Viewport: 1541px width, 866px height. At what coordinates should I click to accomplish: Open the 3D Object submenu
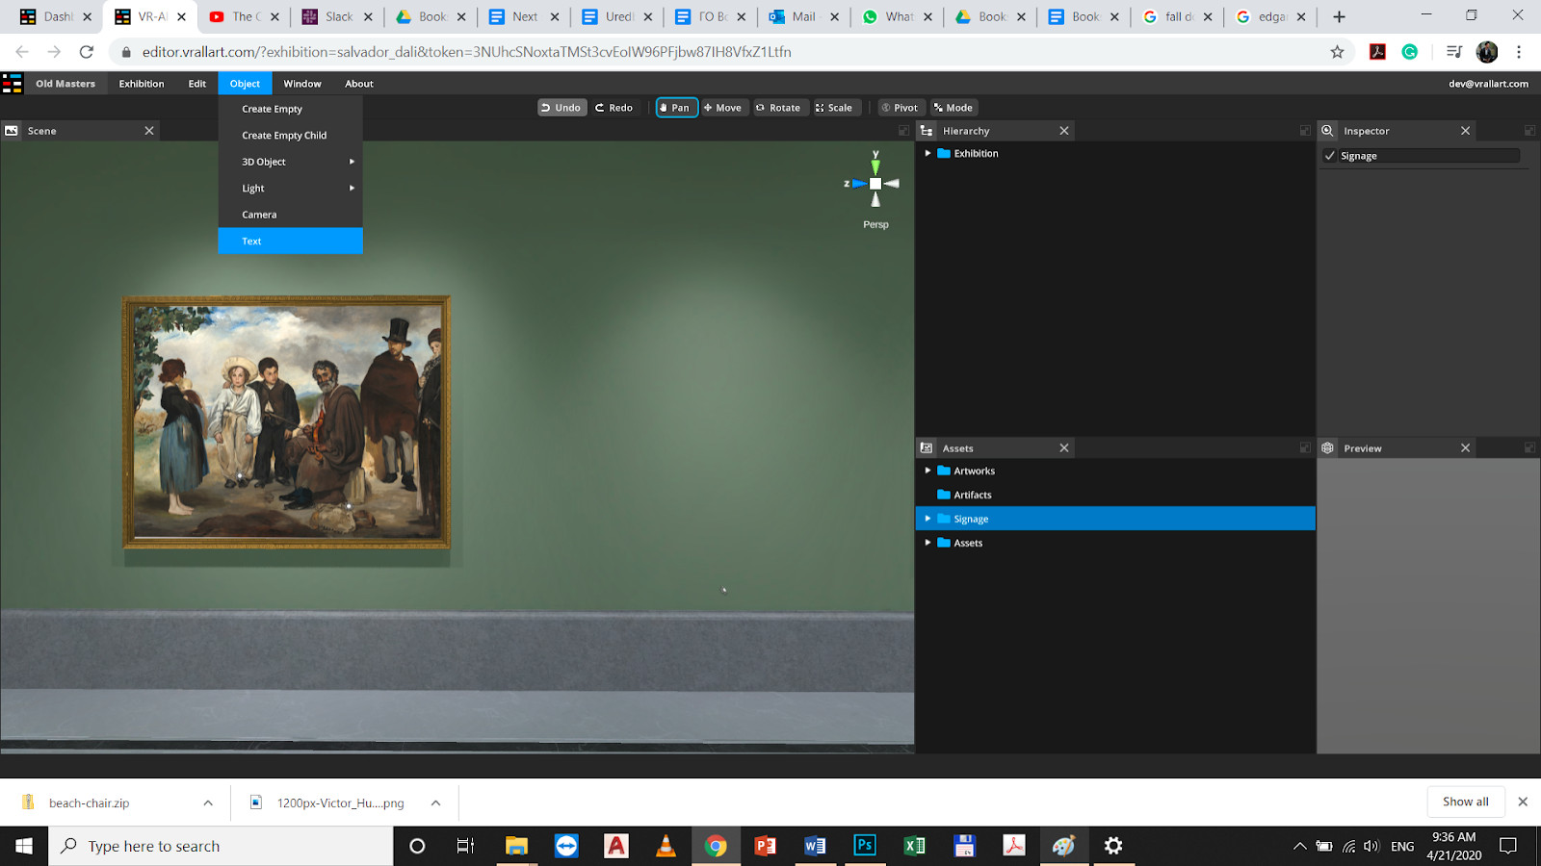click(290, 162)
